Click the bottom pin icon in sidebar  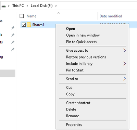(x=13, y=49)
